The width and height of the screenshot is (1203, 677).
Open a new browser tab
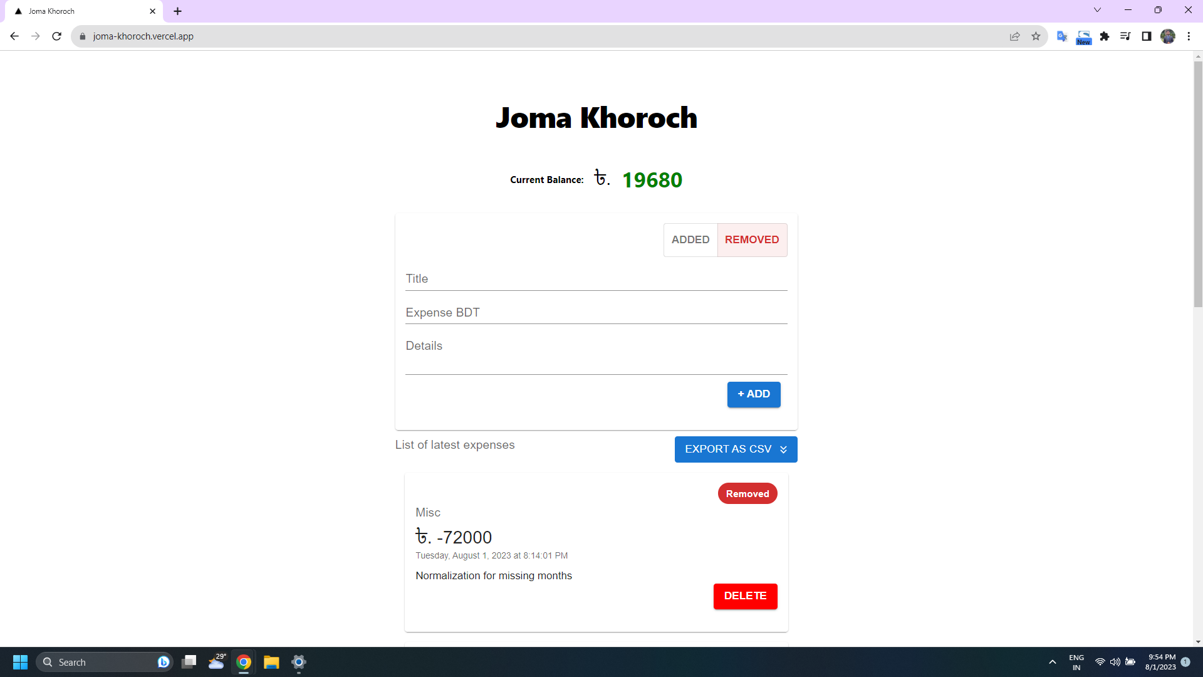[x=178, y=11]
